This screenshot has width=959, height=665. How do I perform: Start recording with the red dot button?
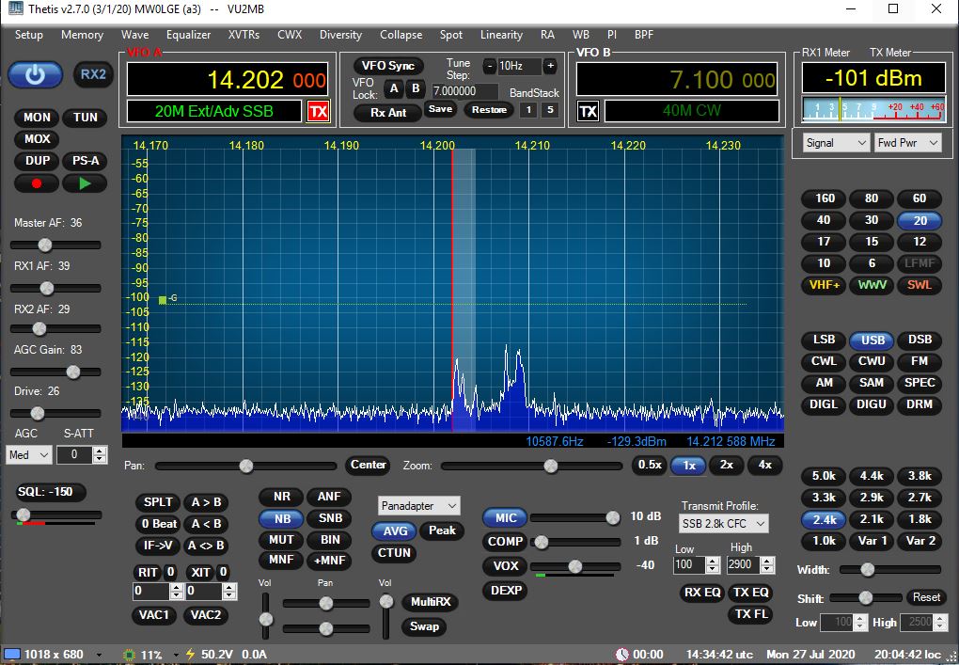(37, 182)
